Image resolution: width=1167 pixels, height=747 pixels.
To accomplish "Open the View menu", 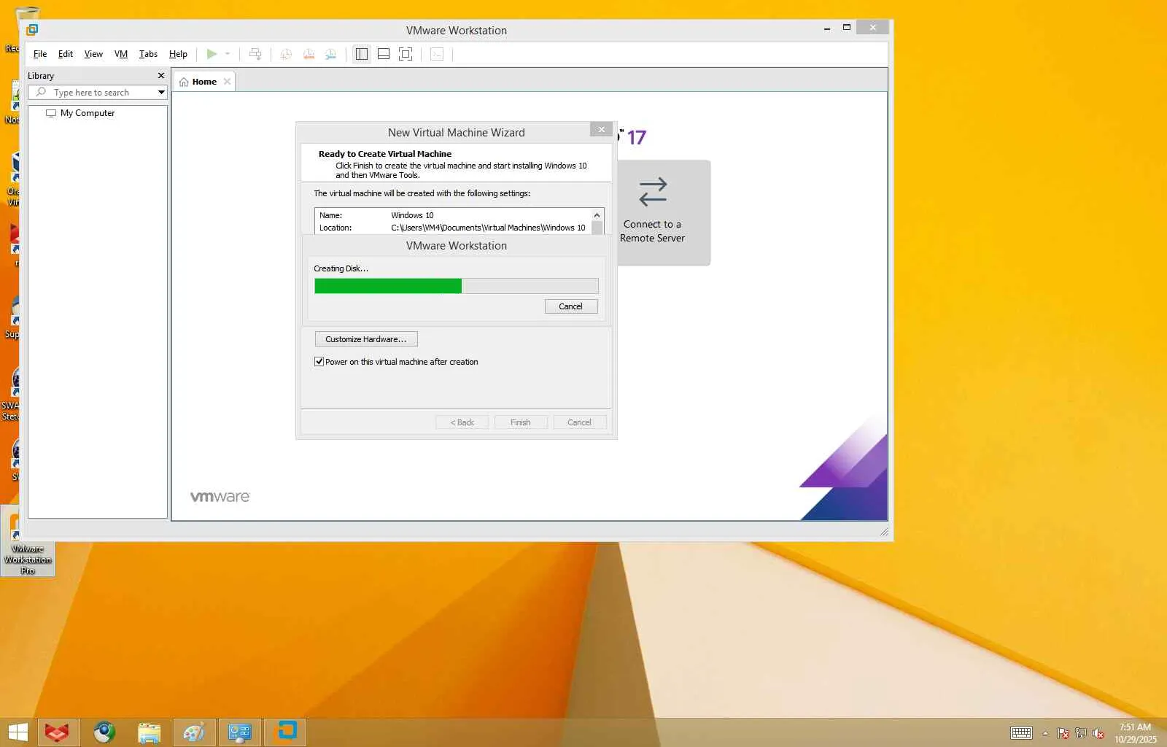I will click(93, 54).
